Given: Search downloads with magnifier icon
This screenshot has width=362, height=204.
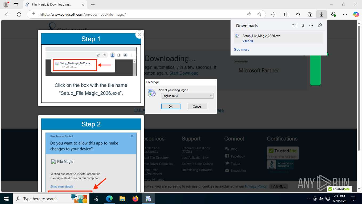Looking at the screenshot, I should point(303,25).
